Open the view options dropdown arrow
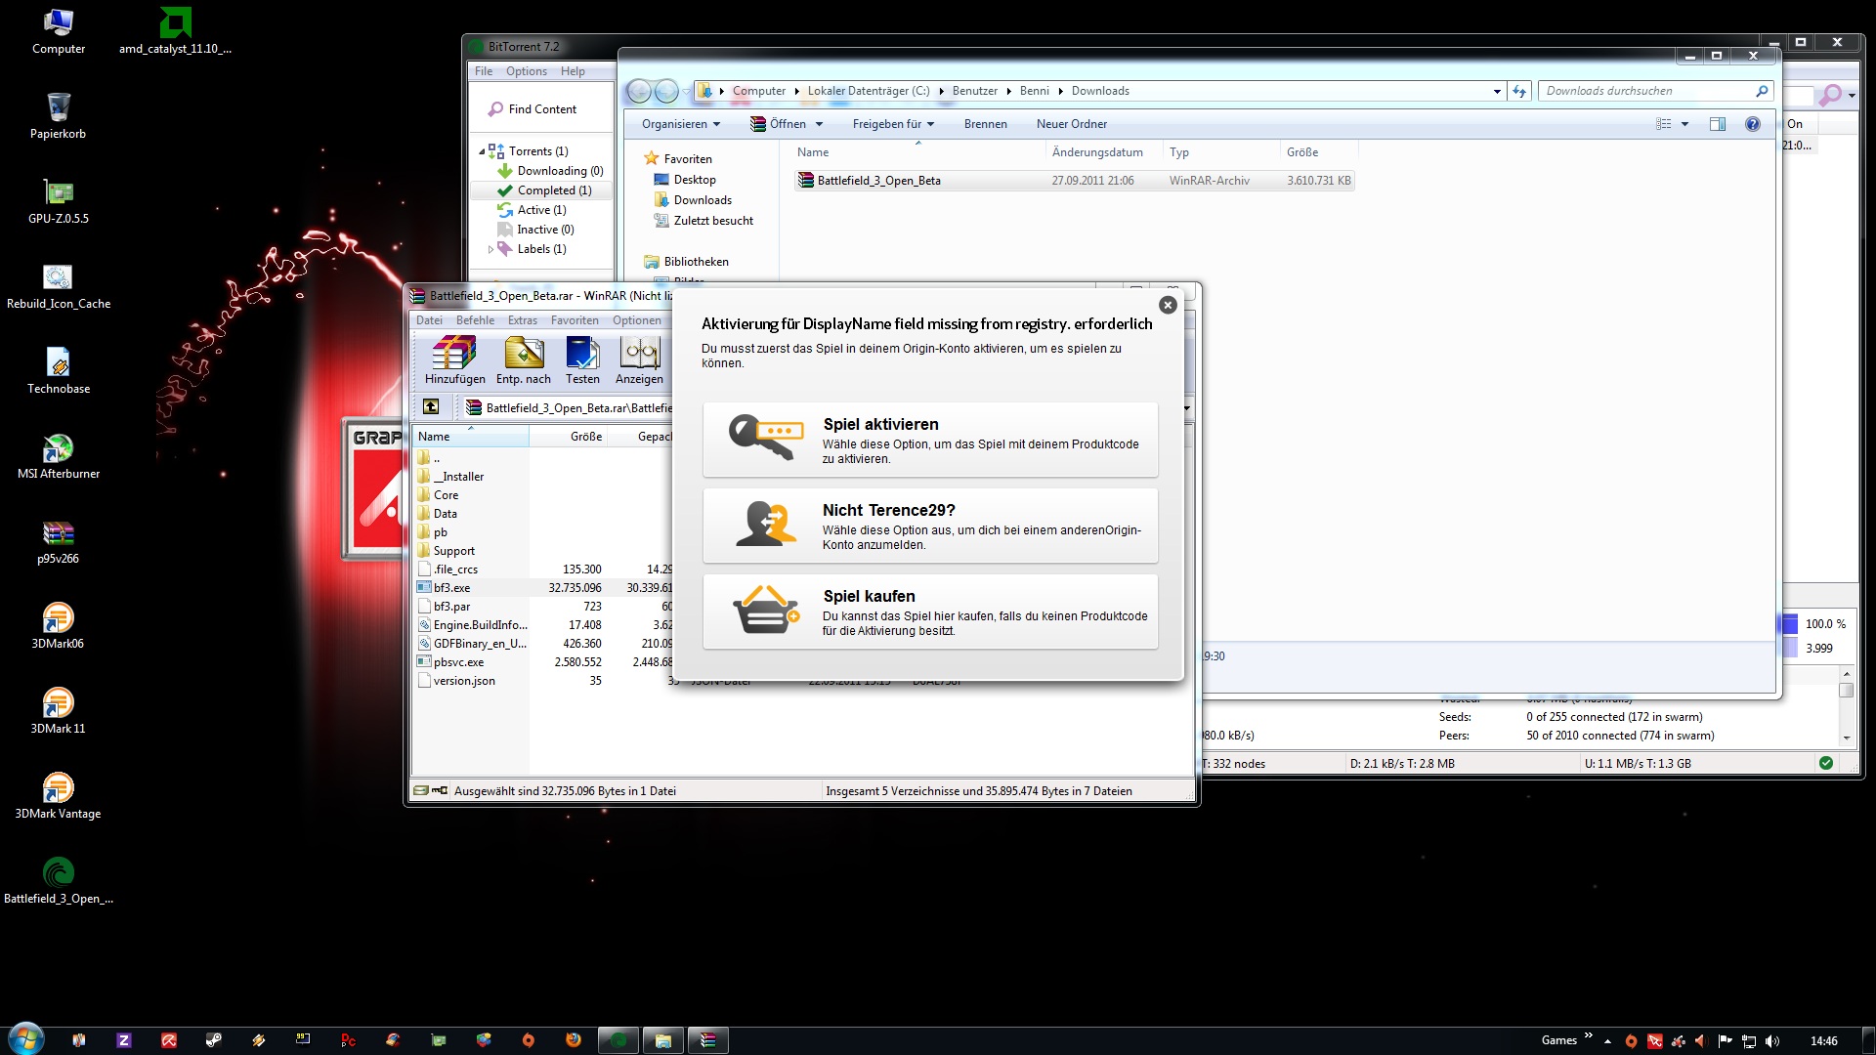Image resolution: width=1876 pixels, height=1055 pixels. coord(1684,124)
